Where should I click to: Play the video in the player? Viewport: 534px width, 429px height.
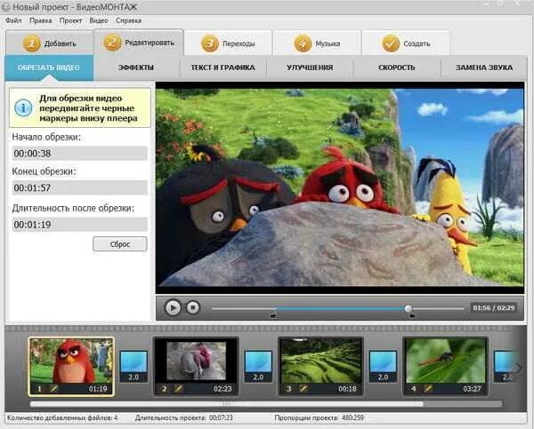173,307
